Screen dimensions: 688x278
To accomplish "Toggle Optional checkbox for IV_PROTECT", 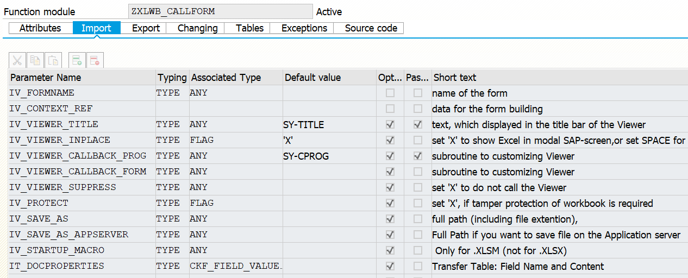I will tap(390, 203).
